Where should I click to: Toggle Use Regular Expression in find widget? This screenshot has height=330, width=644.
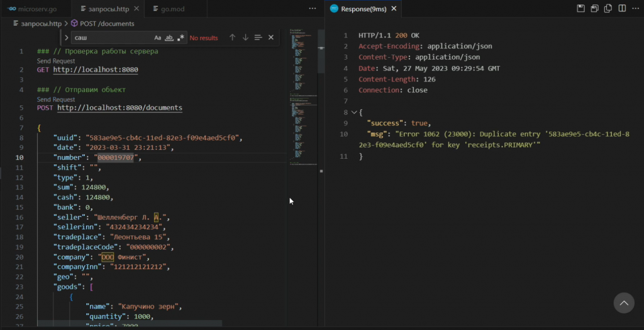(180, 38)
